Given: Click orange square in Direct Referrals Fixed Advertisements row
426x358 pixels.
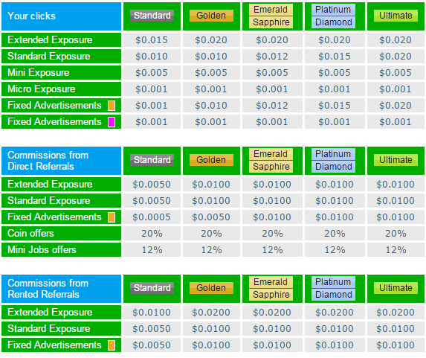Looking at the screenshot, I should tap(112, 217).
